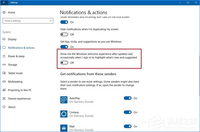Viewport: 200px width, 132px height.
Task: Open Power & sleep settings
Action: tap(16, 56)
